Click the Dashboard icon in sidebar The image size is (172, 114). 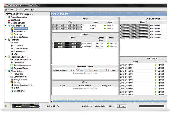9,20
